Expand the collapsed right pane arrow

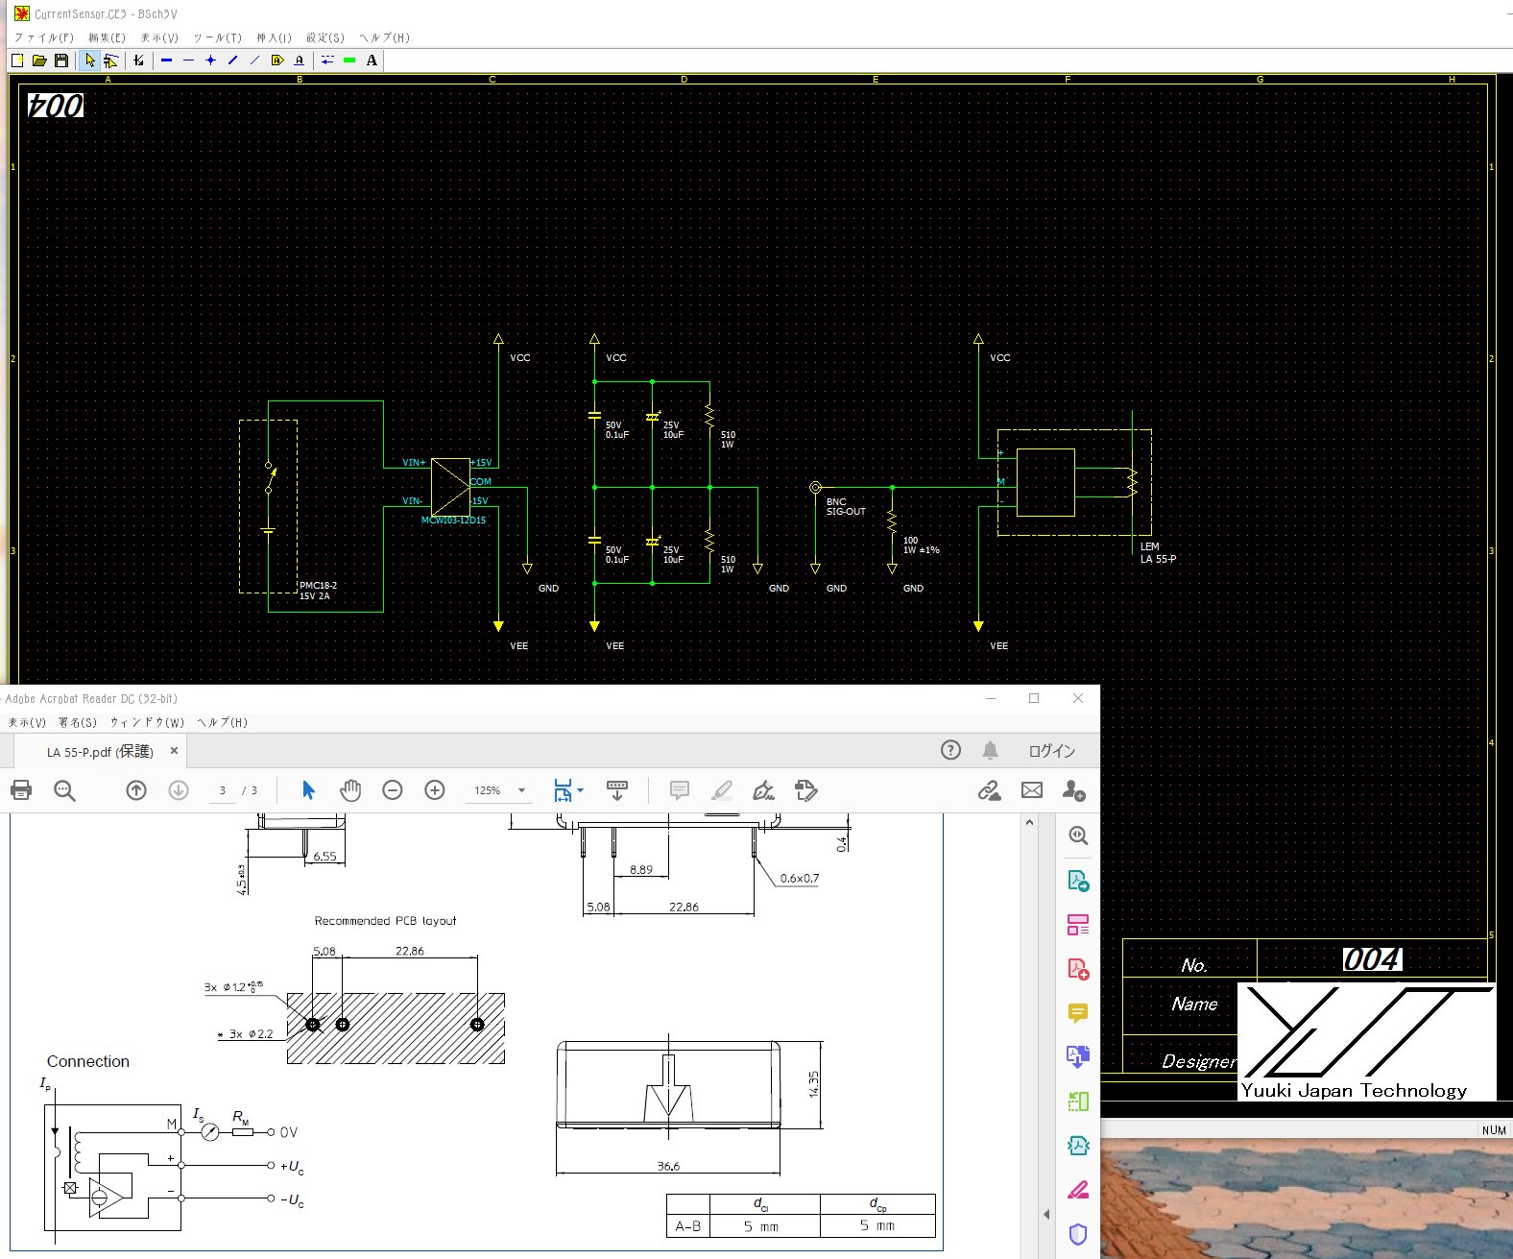[1046, 1215]
